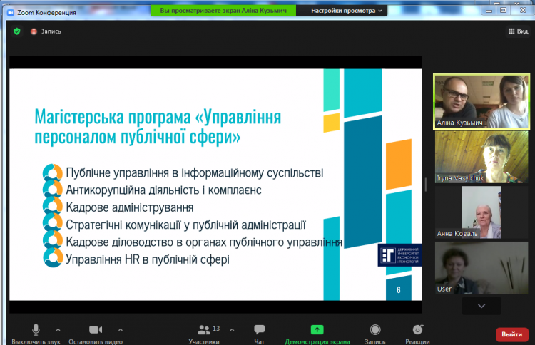Select Аліна Кузьмич video thumbnail
This screenshot has height=345, width=535.
482,101
